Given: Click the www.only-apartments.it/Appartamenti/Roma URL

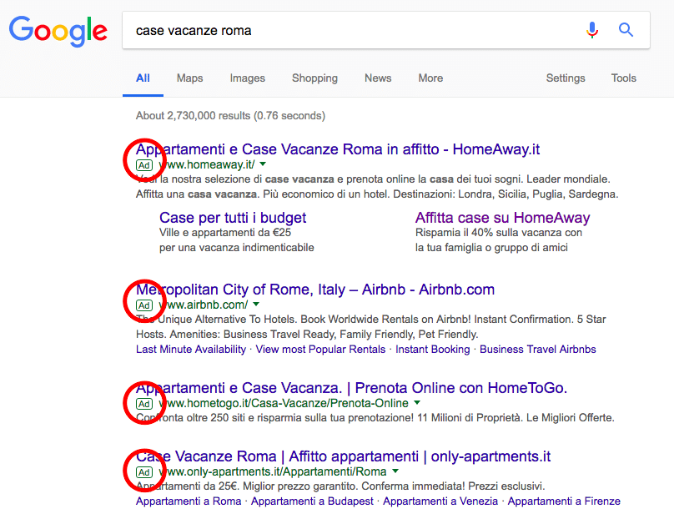Looking at the screenshot, I should (273, 471).
